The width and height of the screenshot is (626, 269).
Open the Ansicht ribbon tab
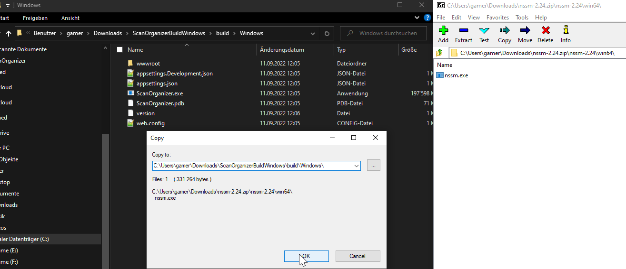[x=70, y=18]
